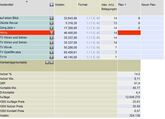The height and width of the screenshot is (119, 165).
Task: Click the Nutzer % row label
Action: point(6,74)
